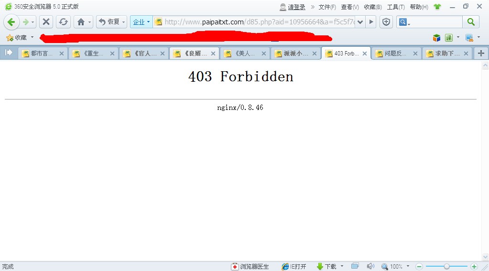Mute page sound with speaker icon
The width and height of the screenshot is (489, 271).
370,266
